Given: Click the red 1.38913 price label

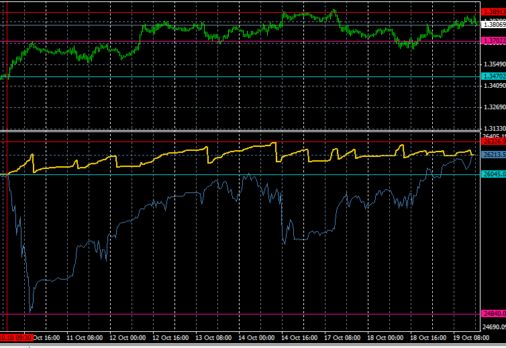Looking at the screenshot, I should [x=493, y=12].
